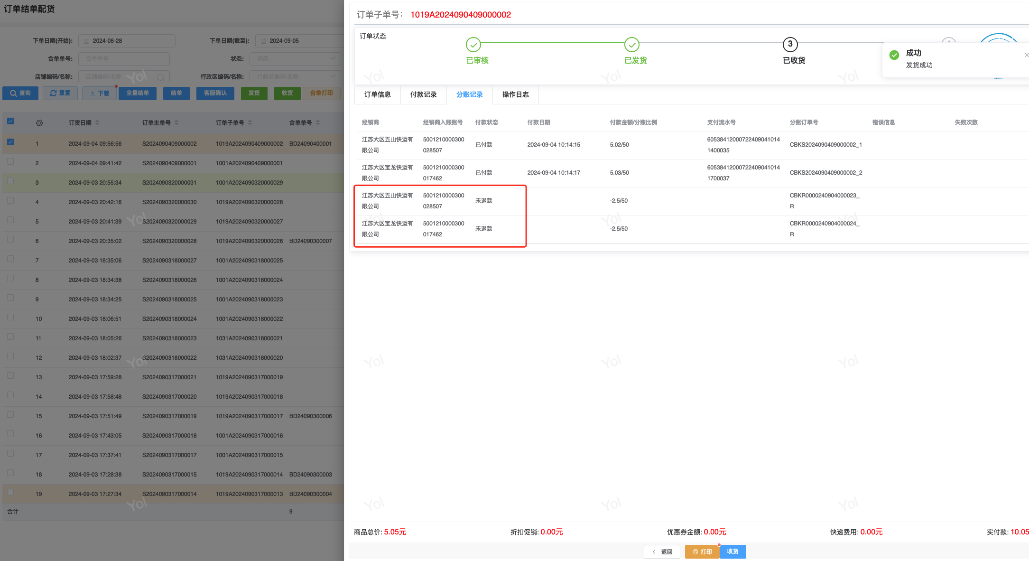
Task: Click the blue 收货 button at bottom
Action: 732,552
